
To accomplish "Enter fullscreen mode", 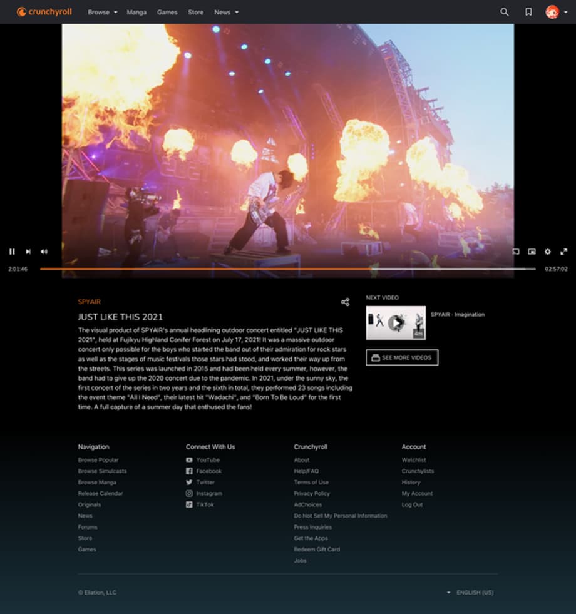I will point(563,252).
